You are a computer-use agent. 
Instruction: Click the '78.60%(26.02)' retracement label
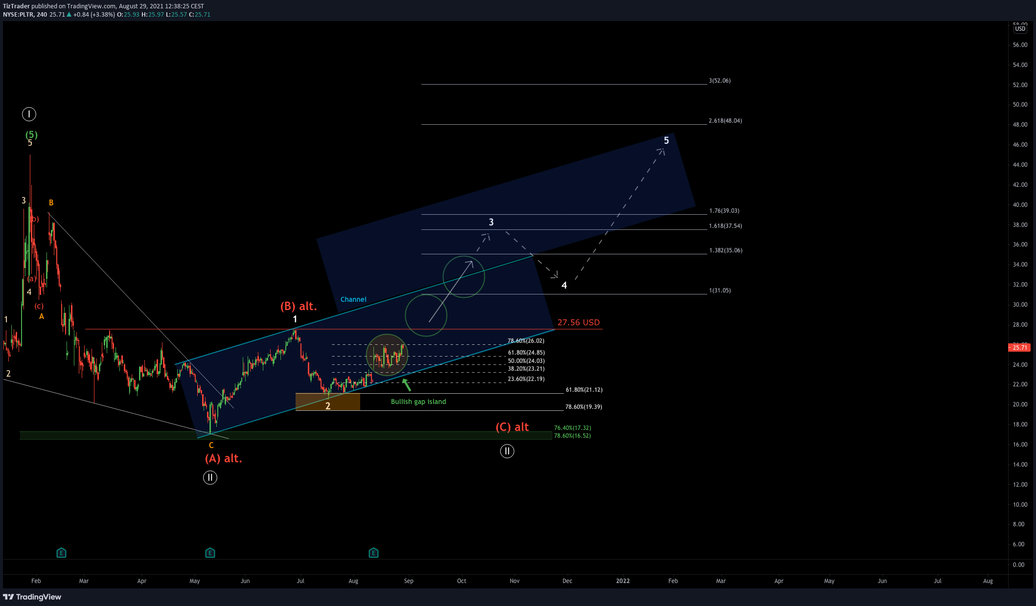coord(526,341)
